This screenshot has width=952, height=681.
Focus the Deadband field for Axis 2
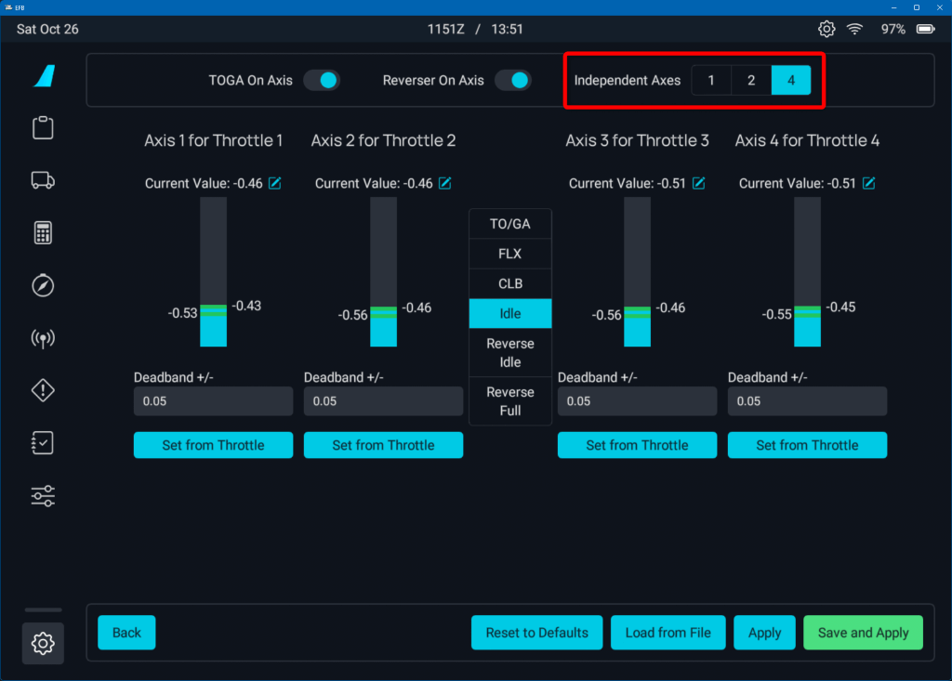point(383,401)
